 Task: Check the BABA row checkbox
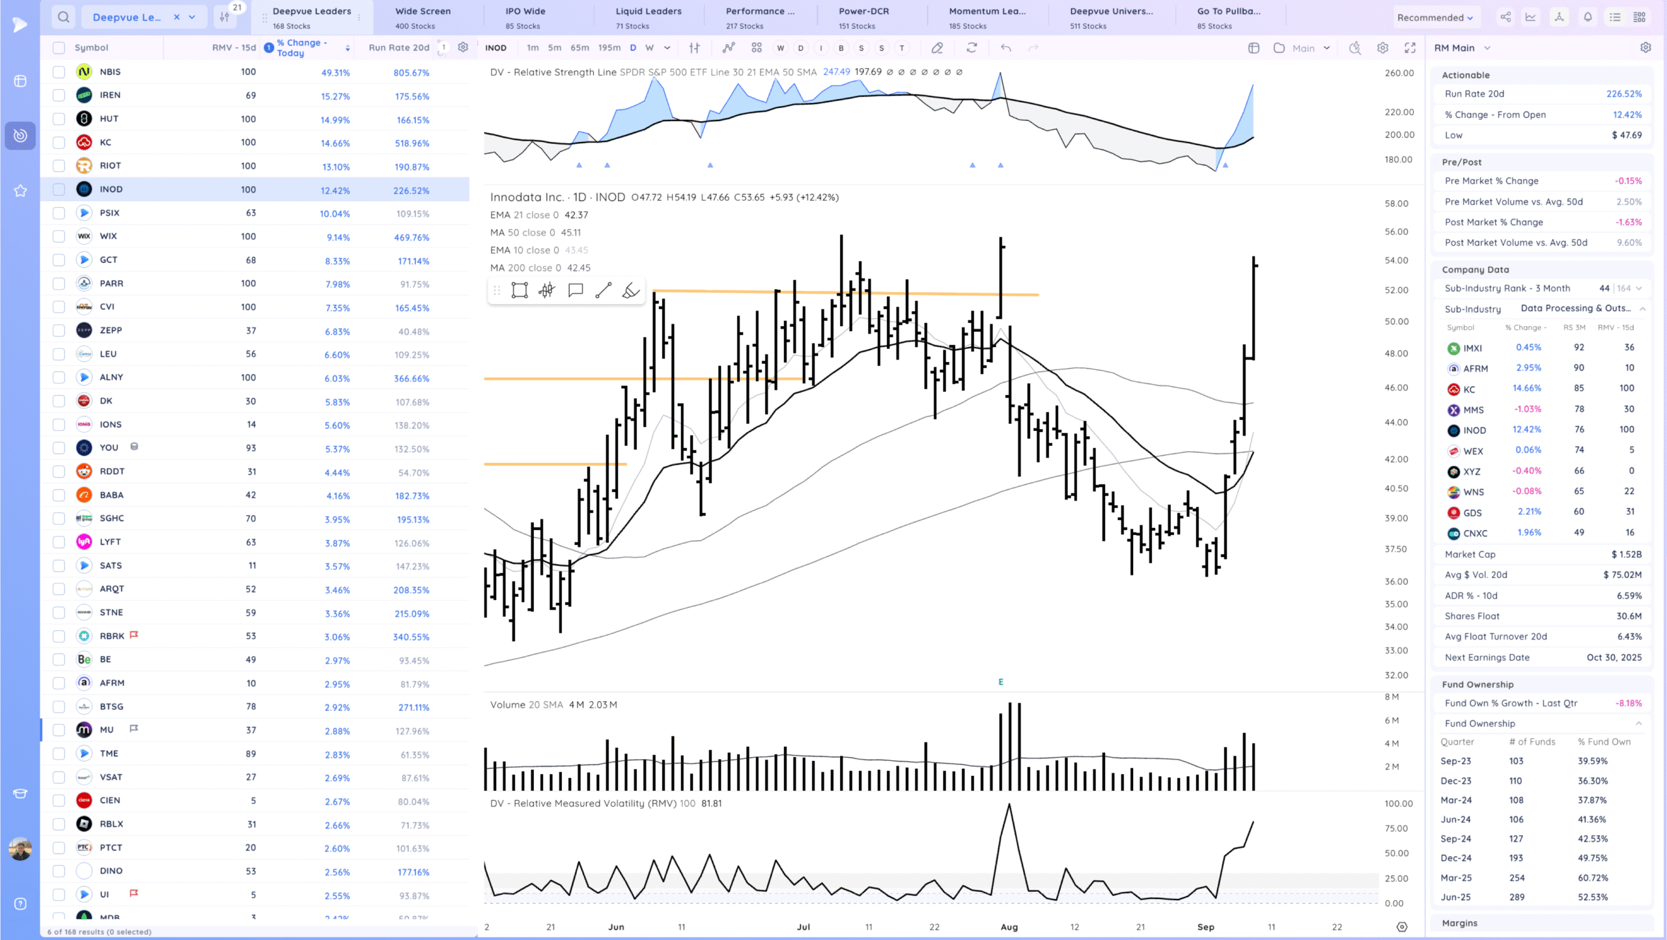(x=59, y=495)
